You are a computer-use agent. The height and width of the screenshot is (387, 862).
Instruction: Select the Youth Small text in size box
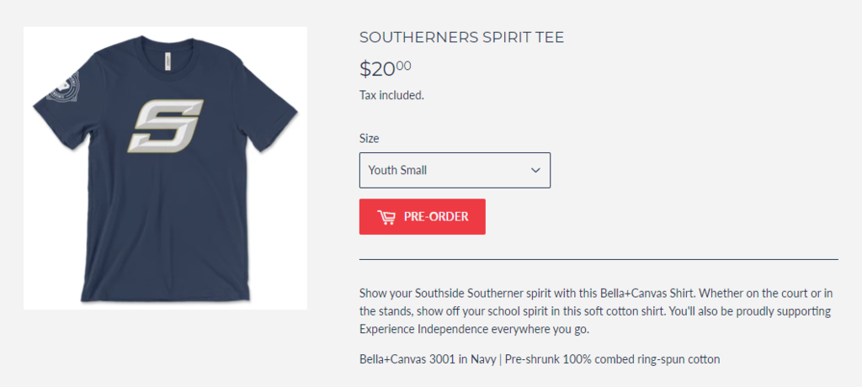click(397, 171)
